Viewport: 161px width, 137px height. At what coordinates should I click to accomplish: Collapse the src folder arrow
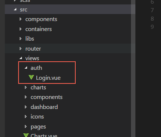point(15,9)
